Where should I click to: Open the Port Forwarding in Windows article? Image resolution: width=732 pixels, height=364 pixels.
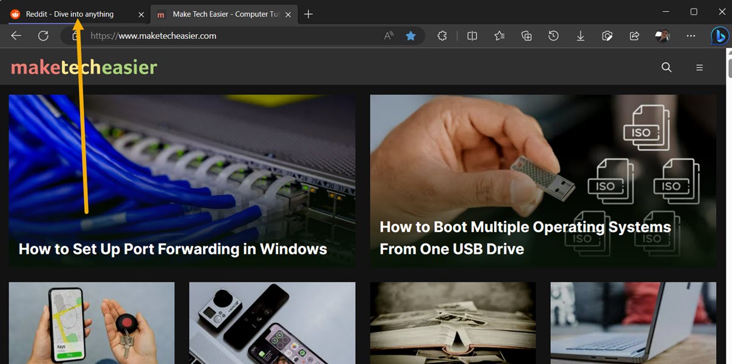pos(173,248)
